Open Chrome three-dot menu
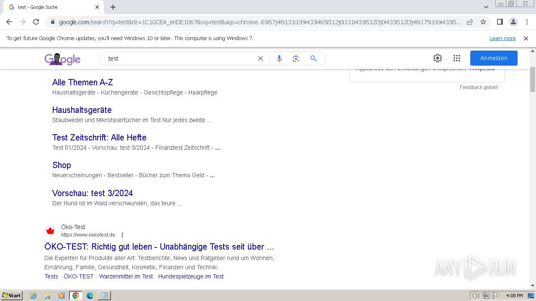The height and width of the screenshot is (301, 536). click(527, 22)
